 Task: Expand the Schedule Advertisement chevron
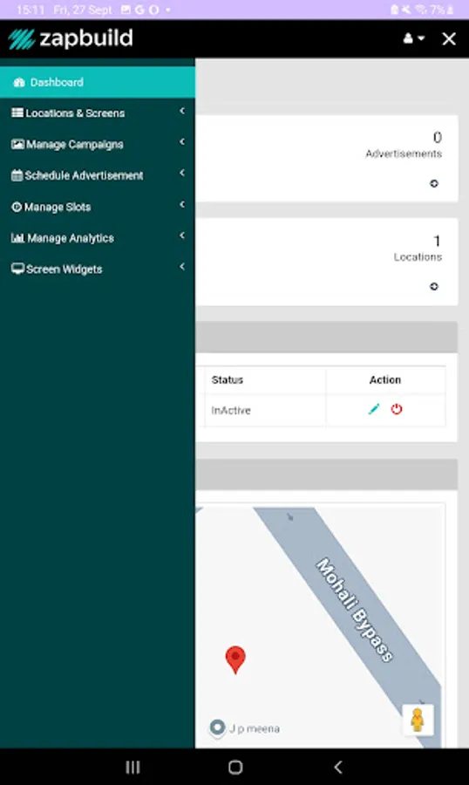pyautogui.click(x=182, y=174)
